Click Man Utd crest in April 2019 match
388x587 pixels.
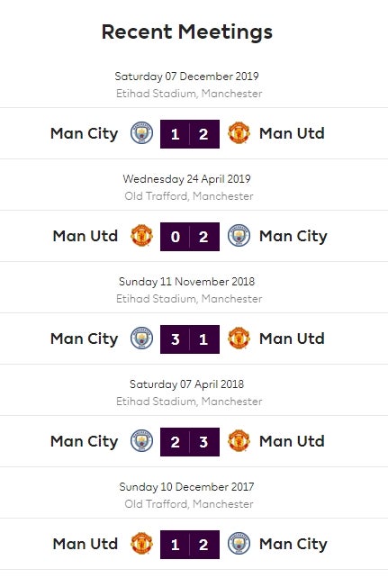(x=142, y=236)
